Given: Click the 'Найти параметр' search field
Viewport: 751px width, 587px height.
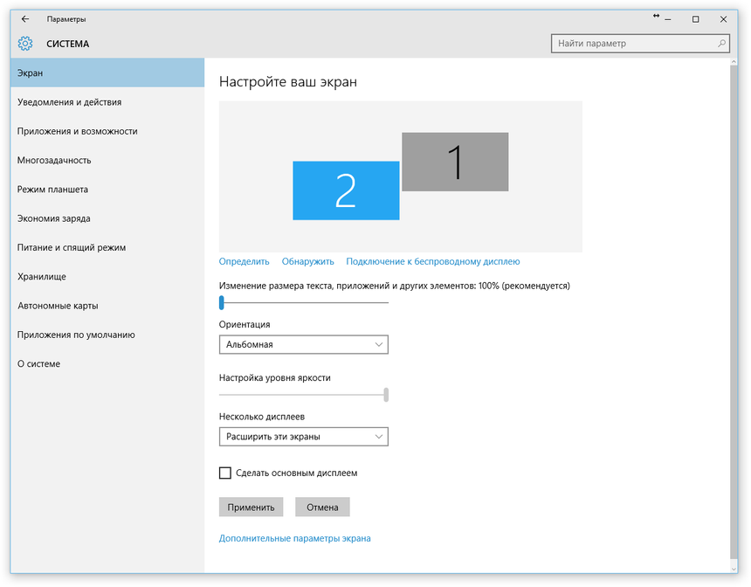Looking at the screenshot, I should [x=633, y=43].
